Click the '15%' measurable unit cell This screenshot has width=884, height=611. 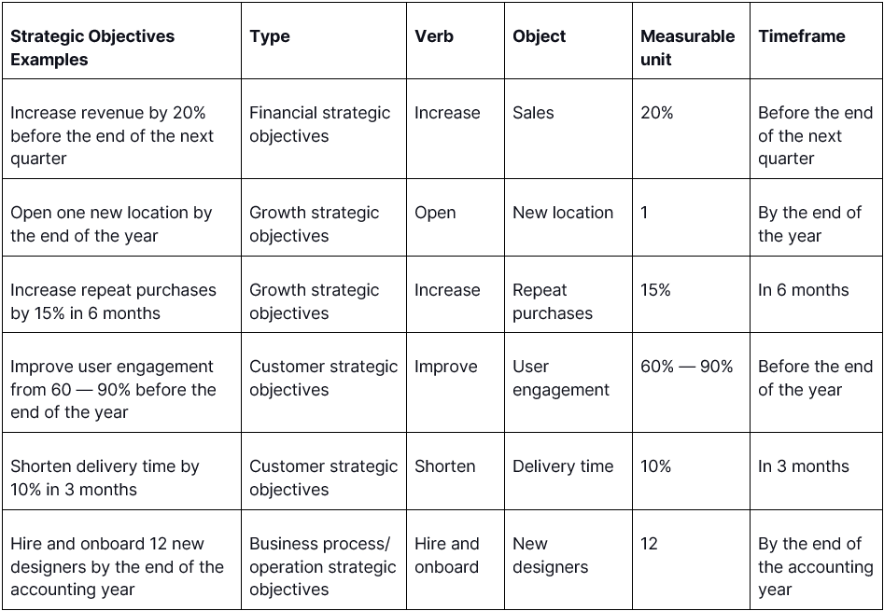691,295
